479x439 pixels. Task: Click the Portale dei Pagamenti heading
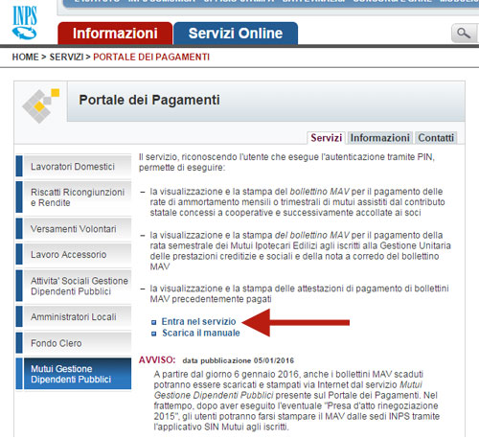[149, 100]
